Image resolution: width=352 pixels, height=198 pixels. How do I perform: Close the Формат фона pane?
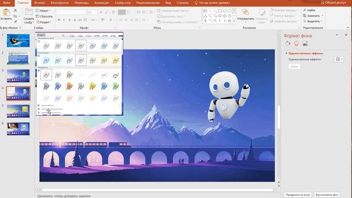346,35
